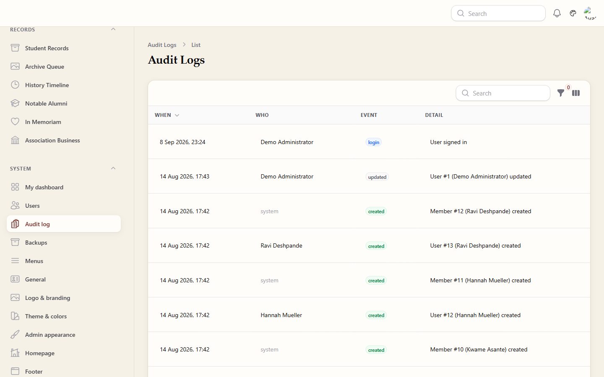This screenshot has height=377, width=604.
Task: Open My dashboard link
Action: [64, 187]
